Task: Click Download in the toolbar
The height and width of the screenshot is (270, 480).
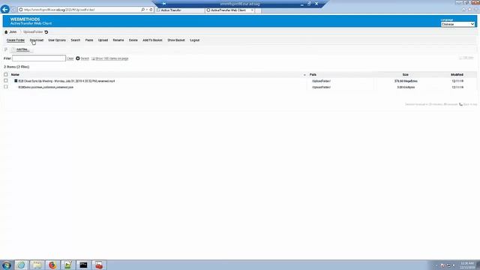Action: 37,40
